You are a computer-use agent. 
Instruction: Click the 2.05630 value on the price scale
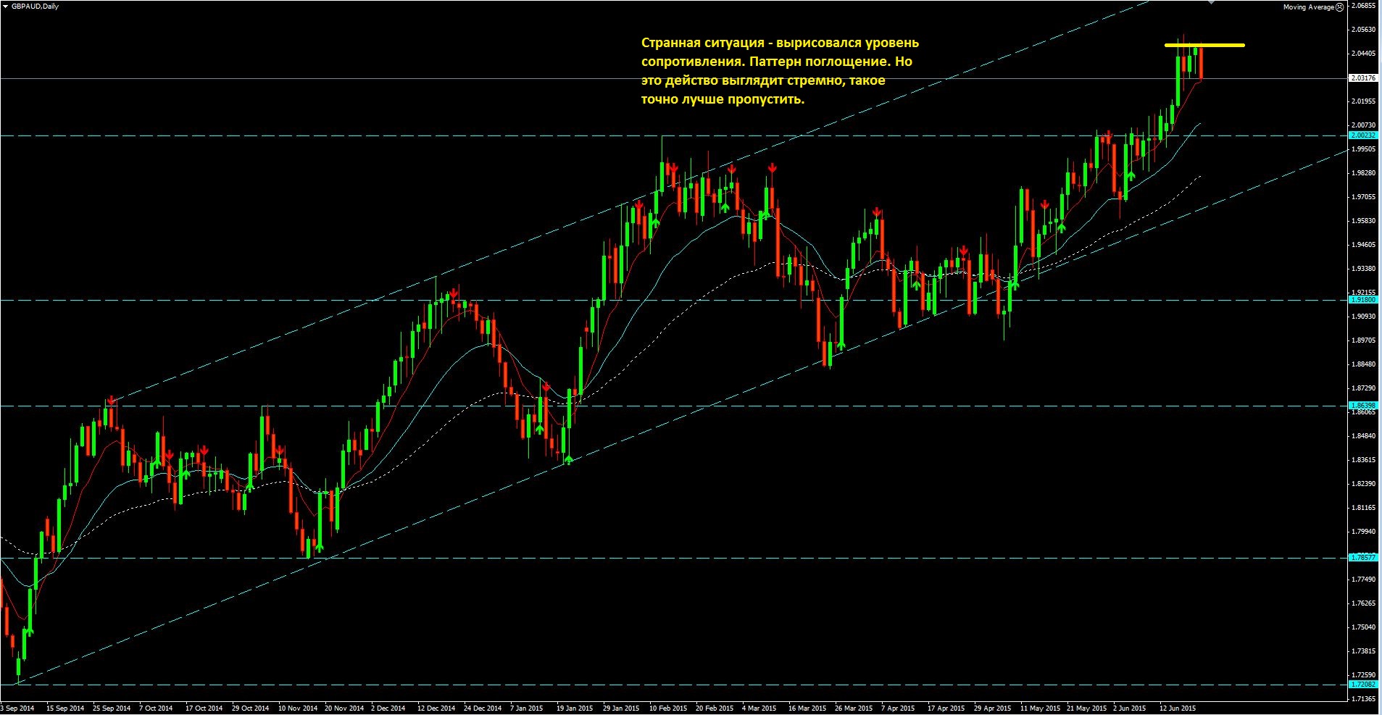(x=1364, y=30)
